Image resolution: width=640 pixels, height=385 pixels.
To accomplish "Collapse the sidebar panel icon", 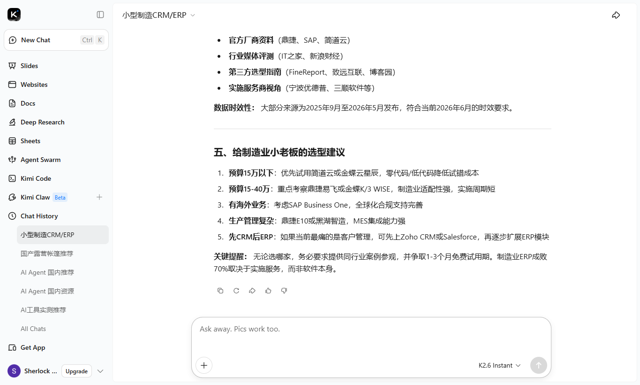I will click(x=100, y=15).
